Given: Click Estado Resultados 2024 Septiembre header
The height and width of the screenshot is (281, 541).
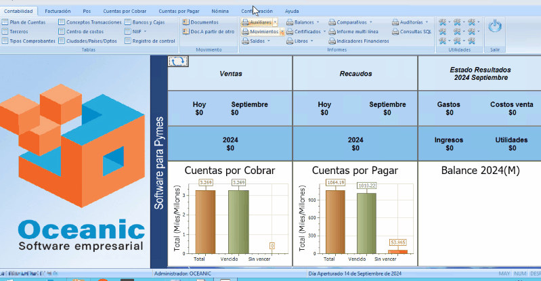Looking at the screenshot, I should pos(480,74).
